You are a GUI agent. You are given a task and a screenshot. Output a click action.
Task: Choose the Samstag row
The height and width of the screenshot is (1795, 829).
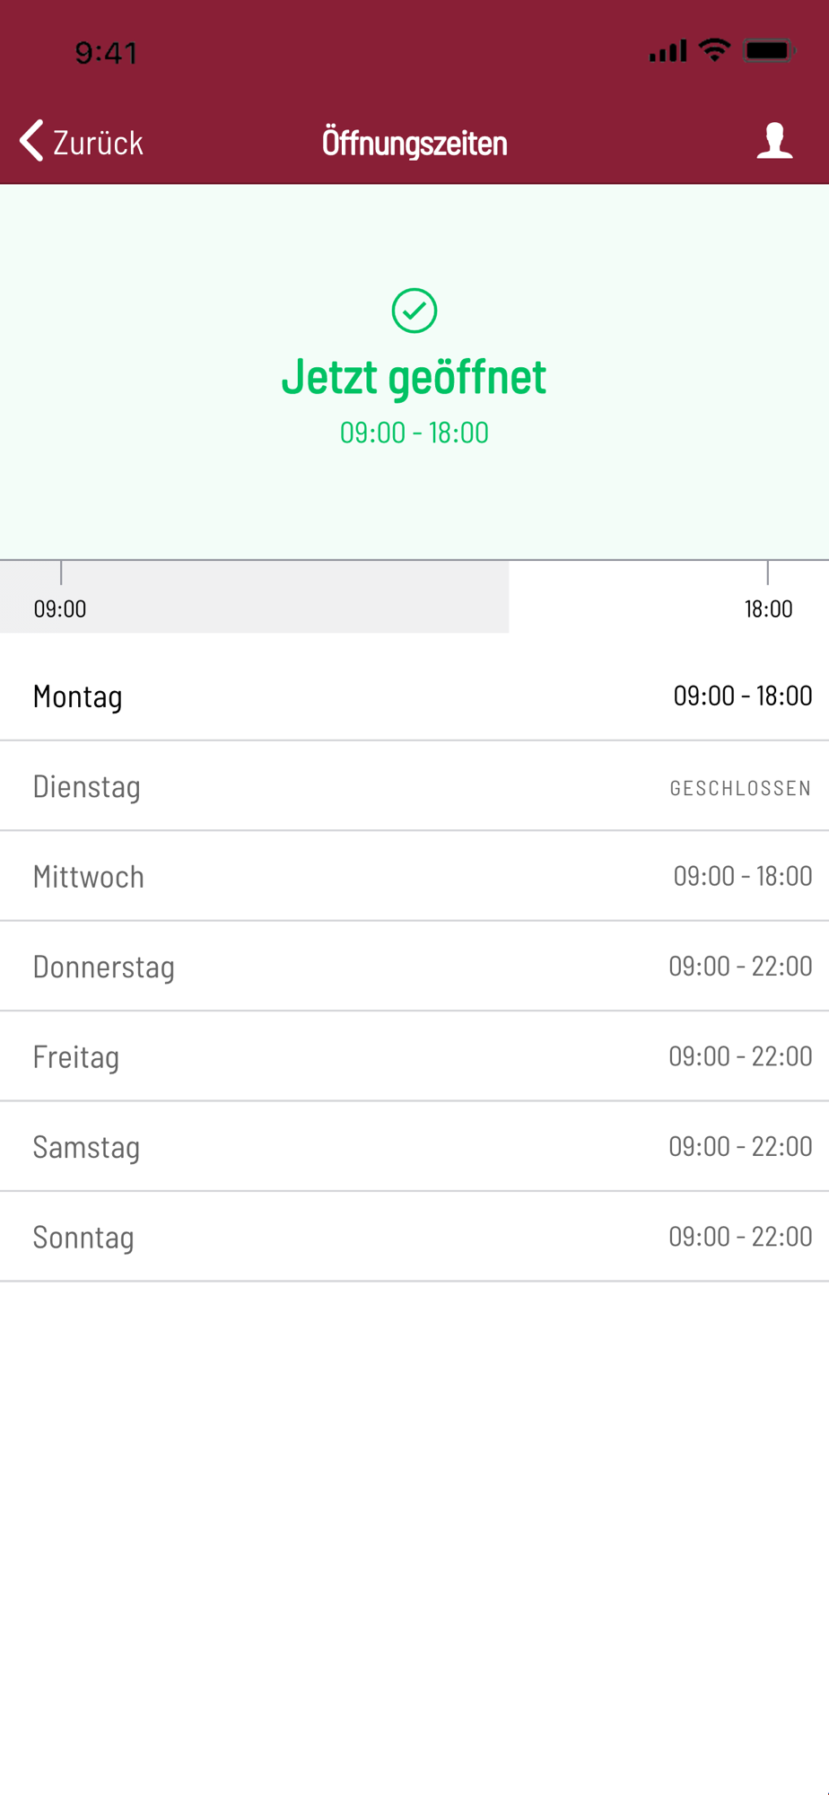pos(414,1147)
